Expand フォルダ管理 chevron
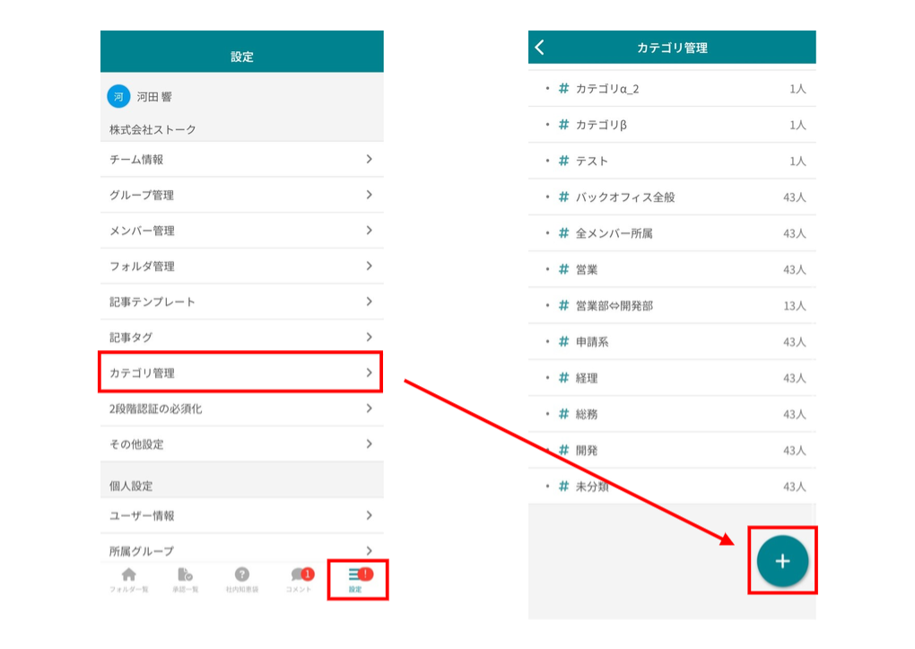 pyautogui.click(x=369, y=266)
